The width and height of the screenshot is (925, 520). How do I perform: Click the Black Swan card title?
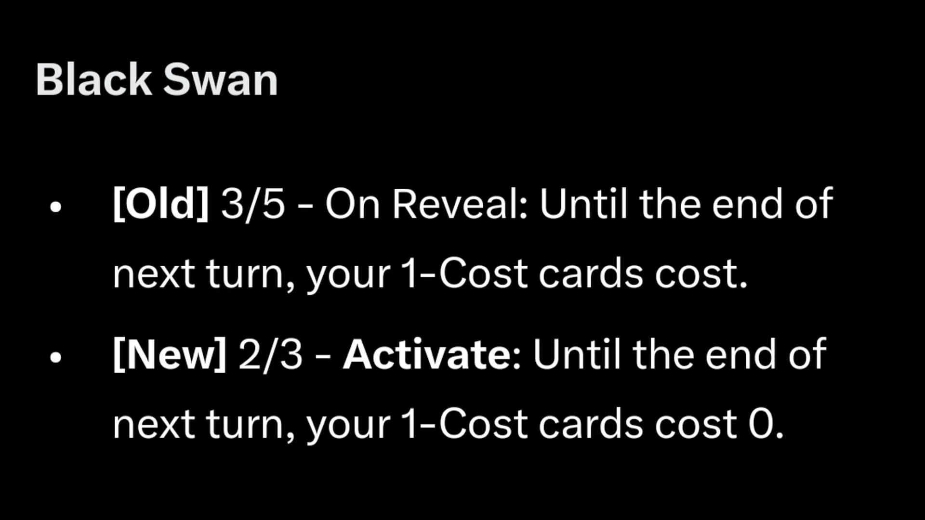pos(156,78)
